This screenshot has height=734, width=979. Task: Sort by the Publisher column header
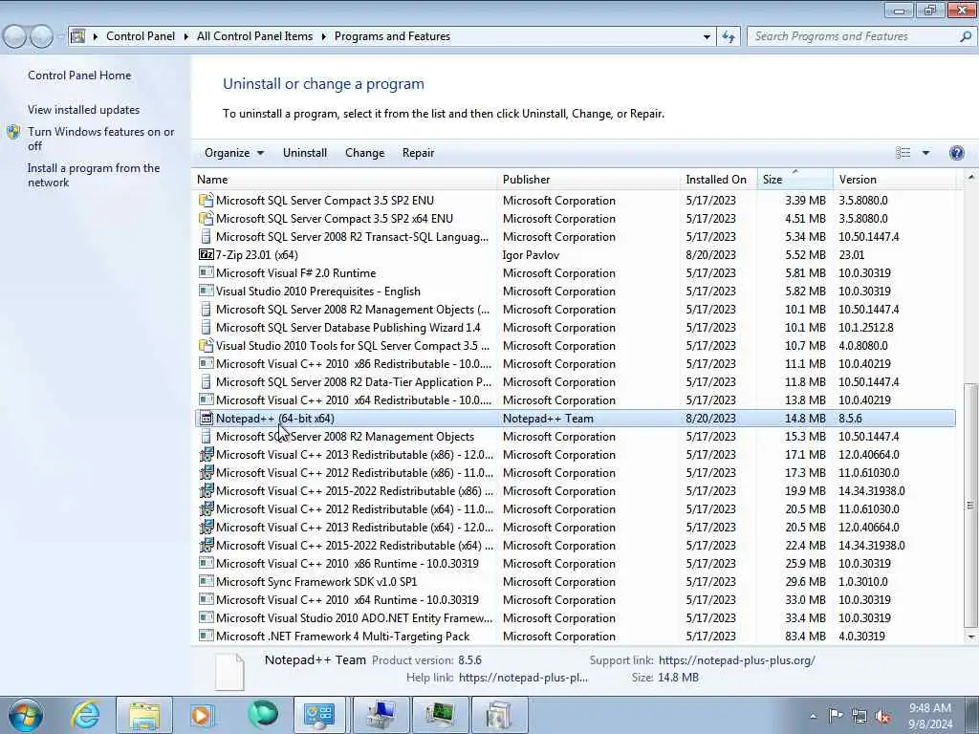589,180
